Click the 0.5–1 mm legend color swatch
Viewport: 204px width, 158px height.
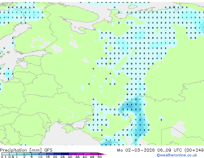coord(13,154)
